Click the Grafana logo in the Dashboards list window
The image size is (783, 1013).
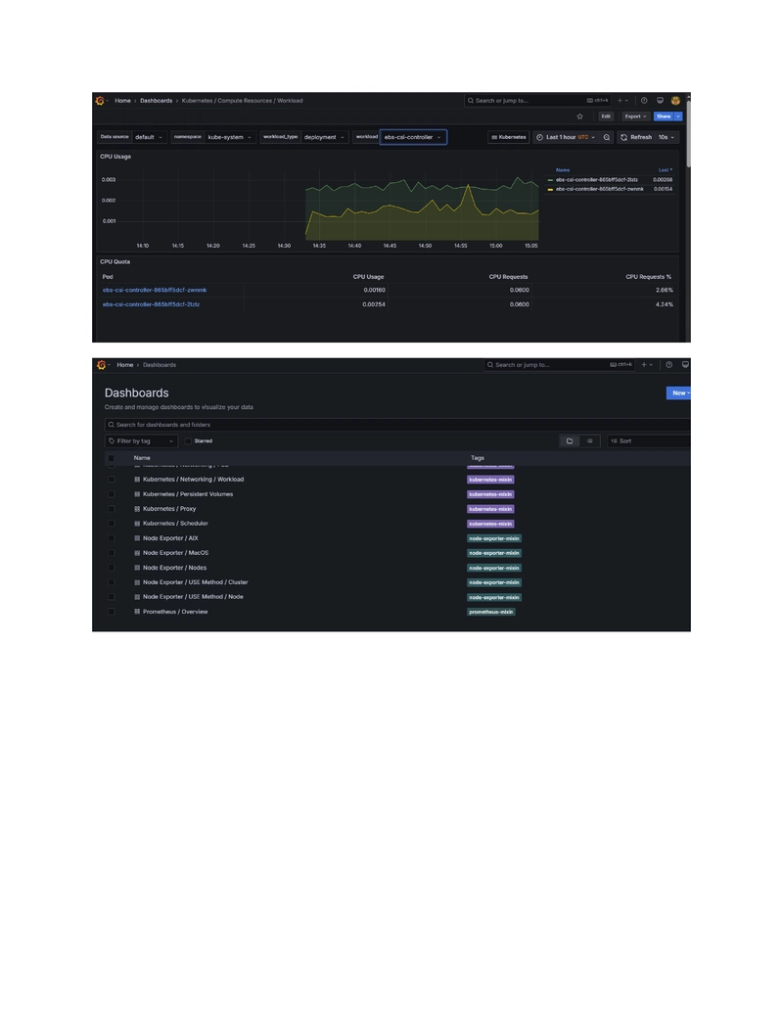tap(101, 365)
